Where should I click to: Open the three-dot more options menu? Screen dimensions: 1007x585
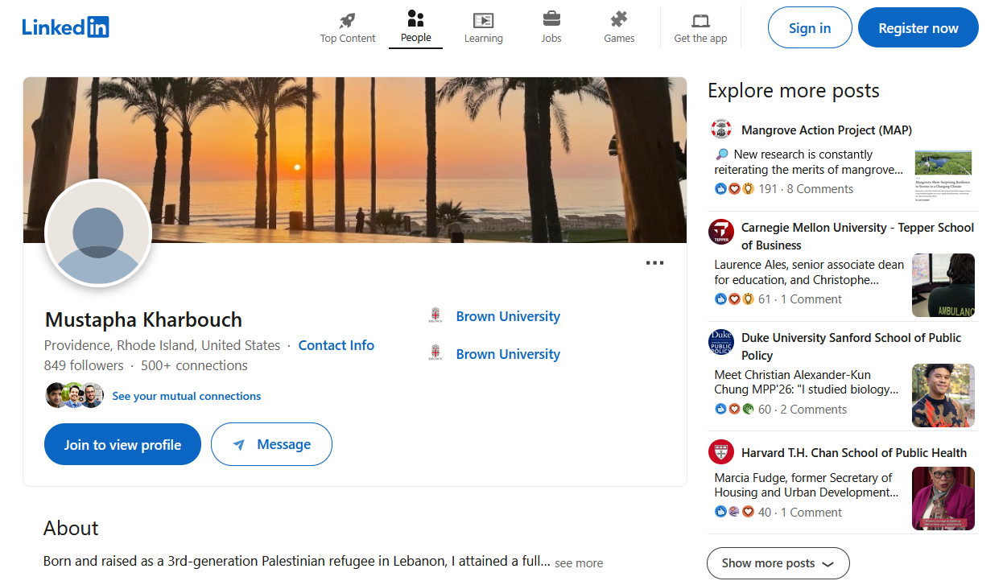point(655,262)
